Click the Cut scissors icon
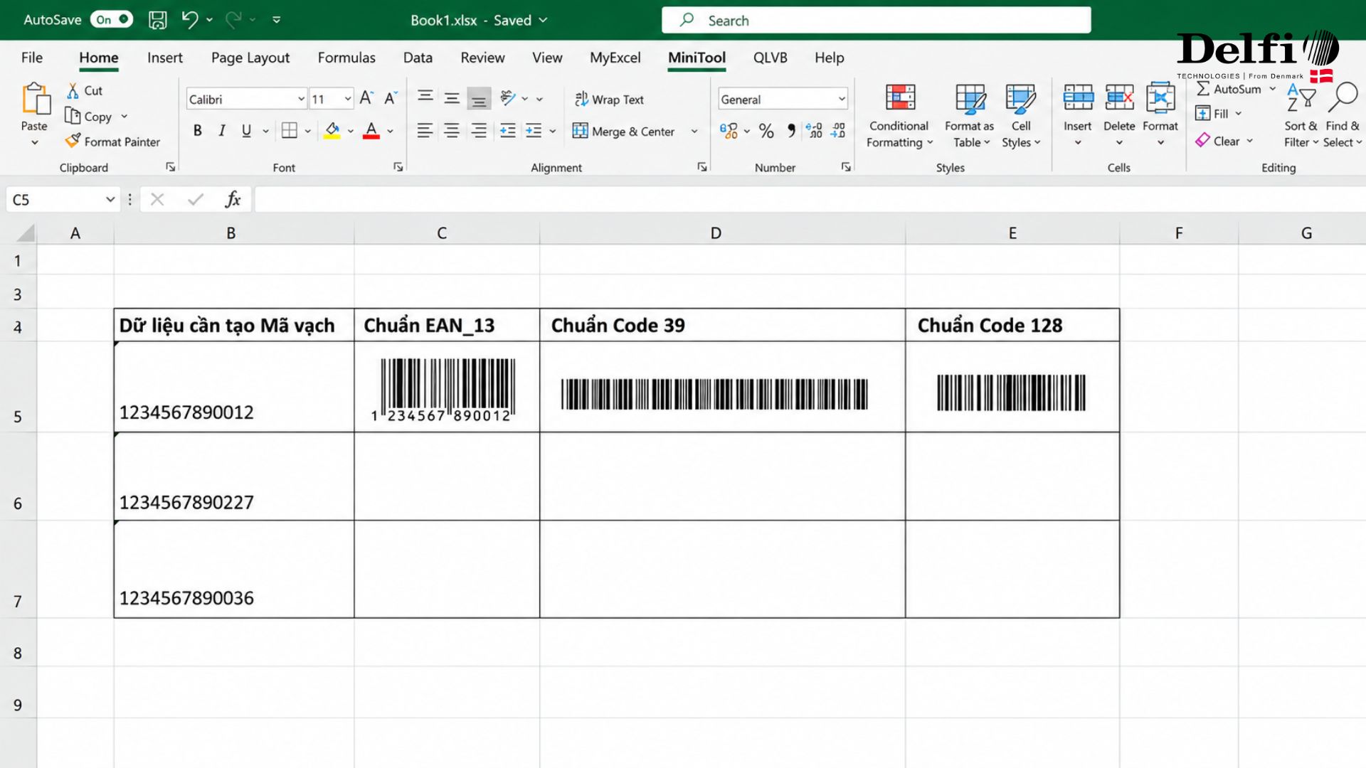The height and width of the screenshot is (768, 1366). [73, 90]
